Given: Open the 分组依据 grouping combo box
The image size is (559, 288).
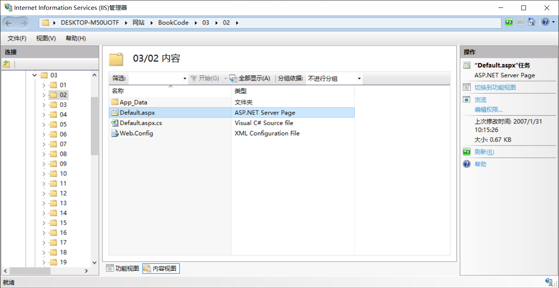Looking at the screenshot, I should coord(334,79).
